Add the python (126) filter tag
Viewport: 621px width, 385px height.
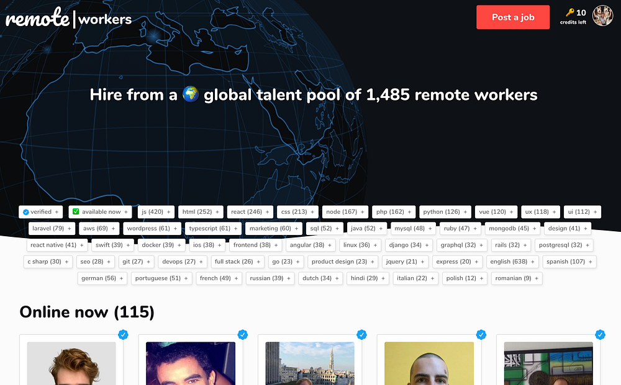click(x=445, y=212)
